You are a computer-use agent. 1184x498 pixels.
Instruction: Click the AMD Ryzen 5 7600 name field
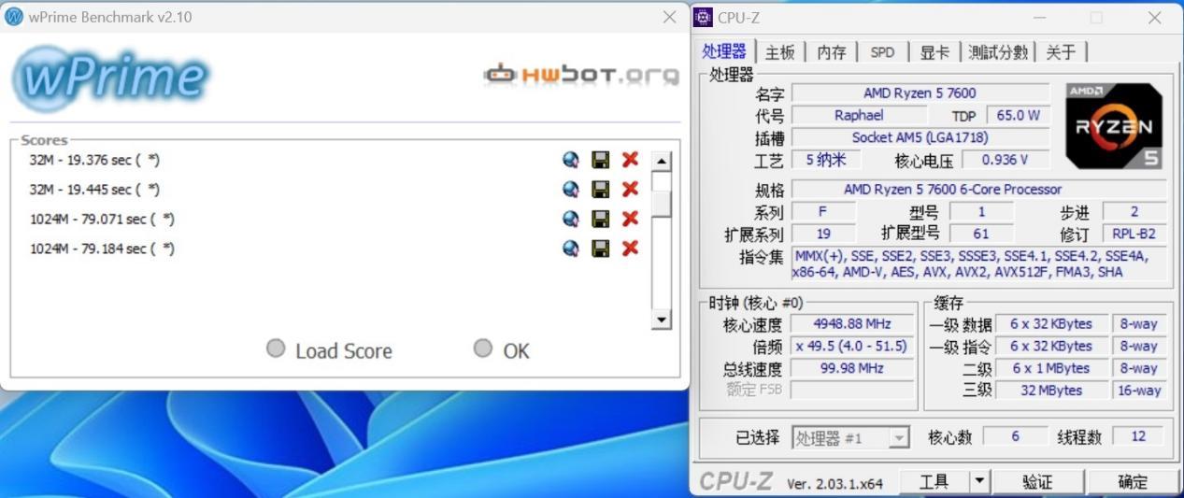coord(920,92)
